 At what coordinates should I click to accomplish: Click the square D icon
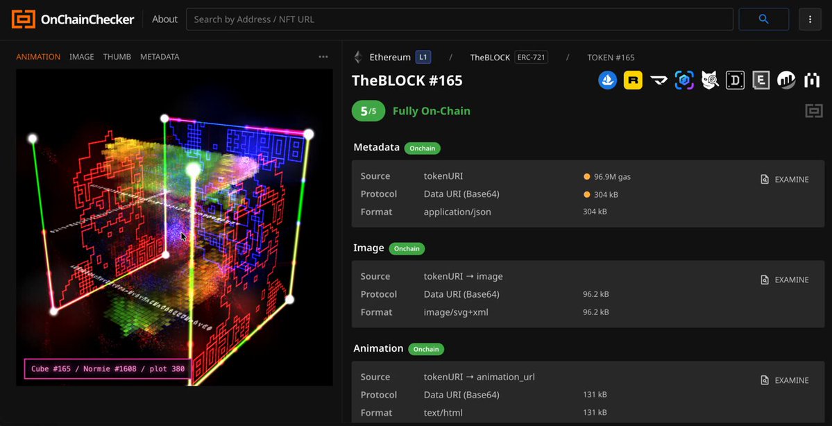pos(736,80)
